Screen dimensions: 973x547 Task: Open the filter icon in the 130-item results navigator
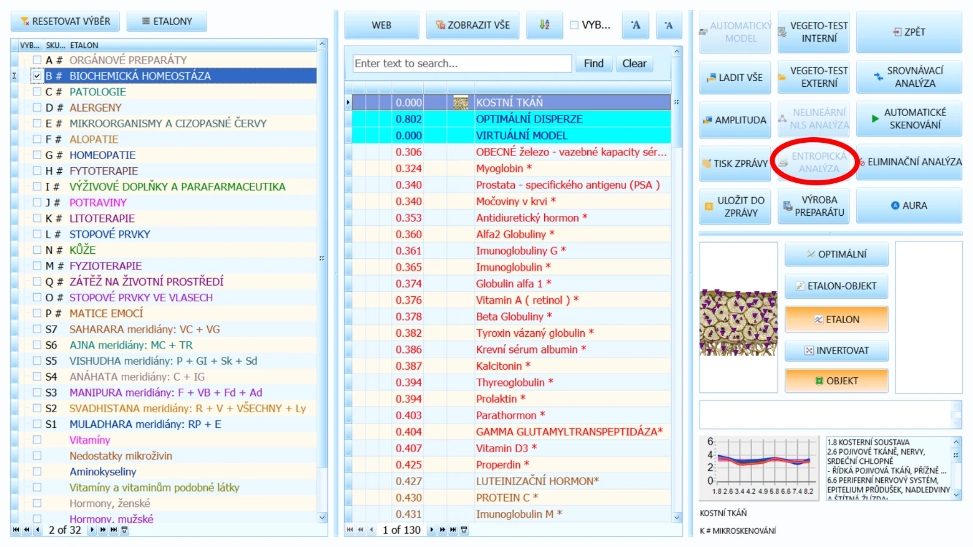(464, 530)
